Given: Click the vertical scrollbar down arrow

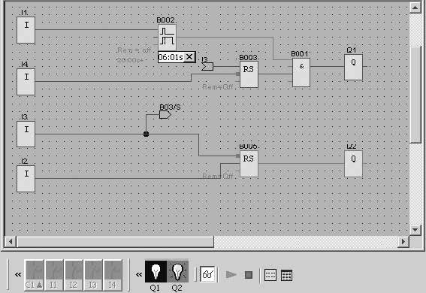Looking at the screenshot, I should 415,231.
